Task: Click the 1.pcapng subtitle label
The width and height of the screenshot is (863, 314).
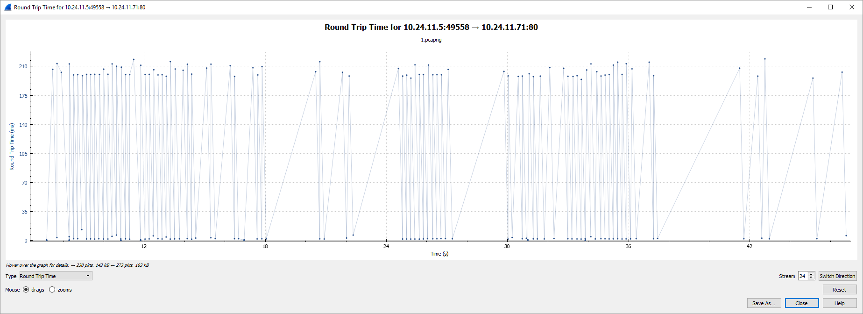Action: coord(431,40)
